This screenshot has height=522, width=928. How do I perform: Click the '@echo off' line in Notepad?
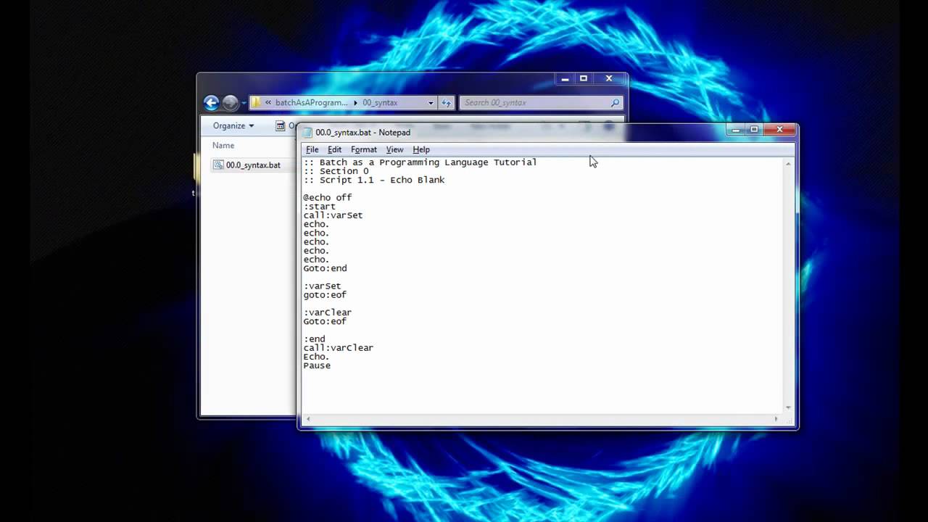point(328,197)
